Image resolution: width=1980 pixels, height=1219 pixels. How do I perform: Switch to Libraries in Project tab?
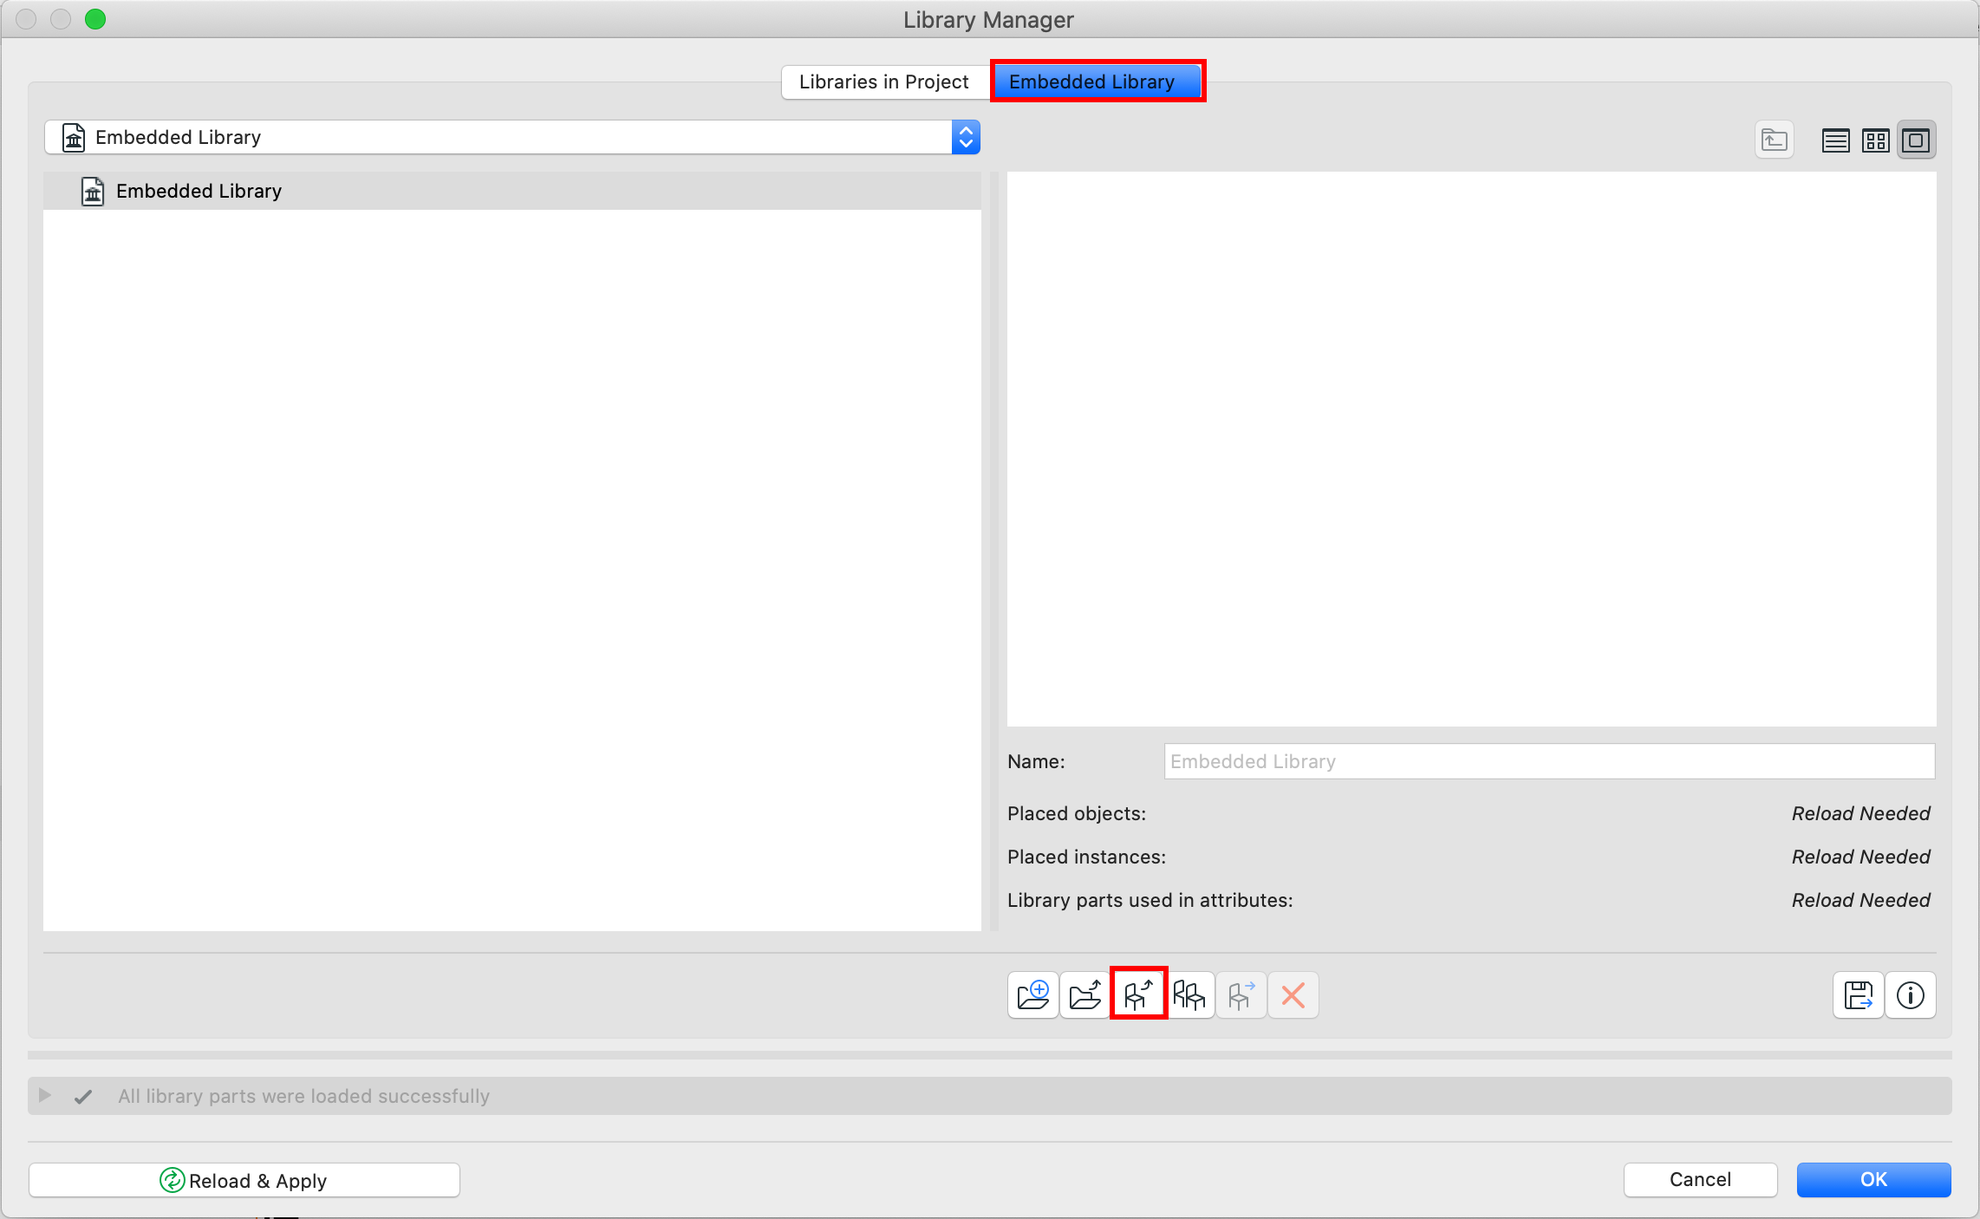coord(884,81)
